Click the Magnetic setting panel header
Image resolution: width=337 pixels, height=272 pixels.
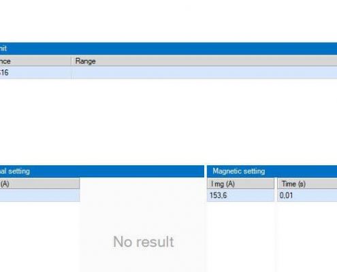coord(272,171)
